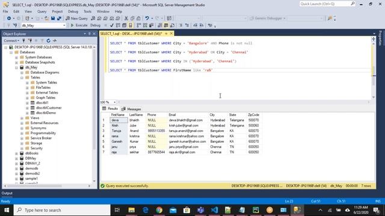Screen dimensions: 385x216
Task: Switch to the Results tab
Action: click(x=110, y=109)
